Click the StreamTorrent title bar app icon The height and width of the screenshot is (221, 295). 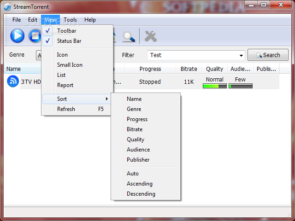pos(7,7)
